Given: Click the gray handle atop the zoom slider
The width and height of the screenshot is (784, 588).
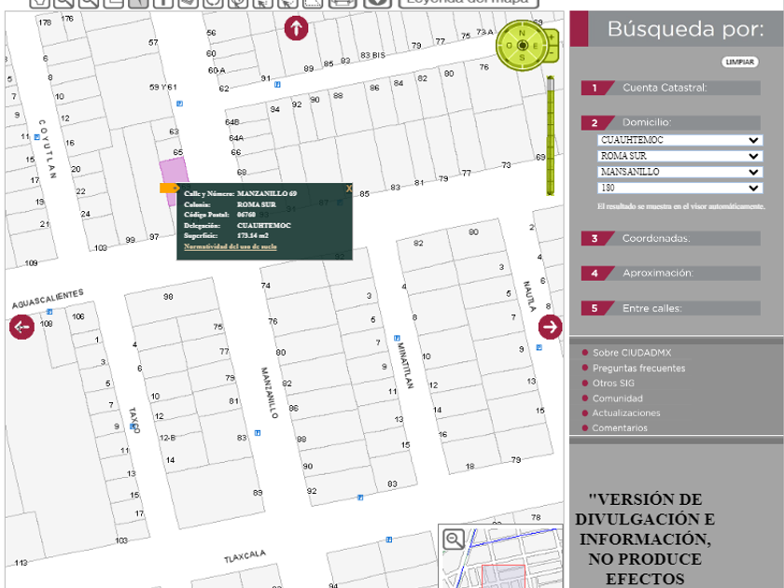Looking at the screenshot, I should click(551, 83).
